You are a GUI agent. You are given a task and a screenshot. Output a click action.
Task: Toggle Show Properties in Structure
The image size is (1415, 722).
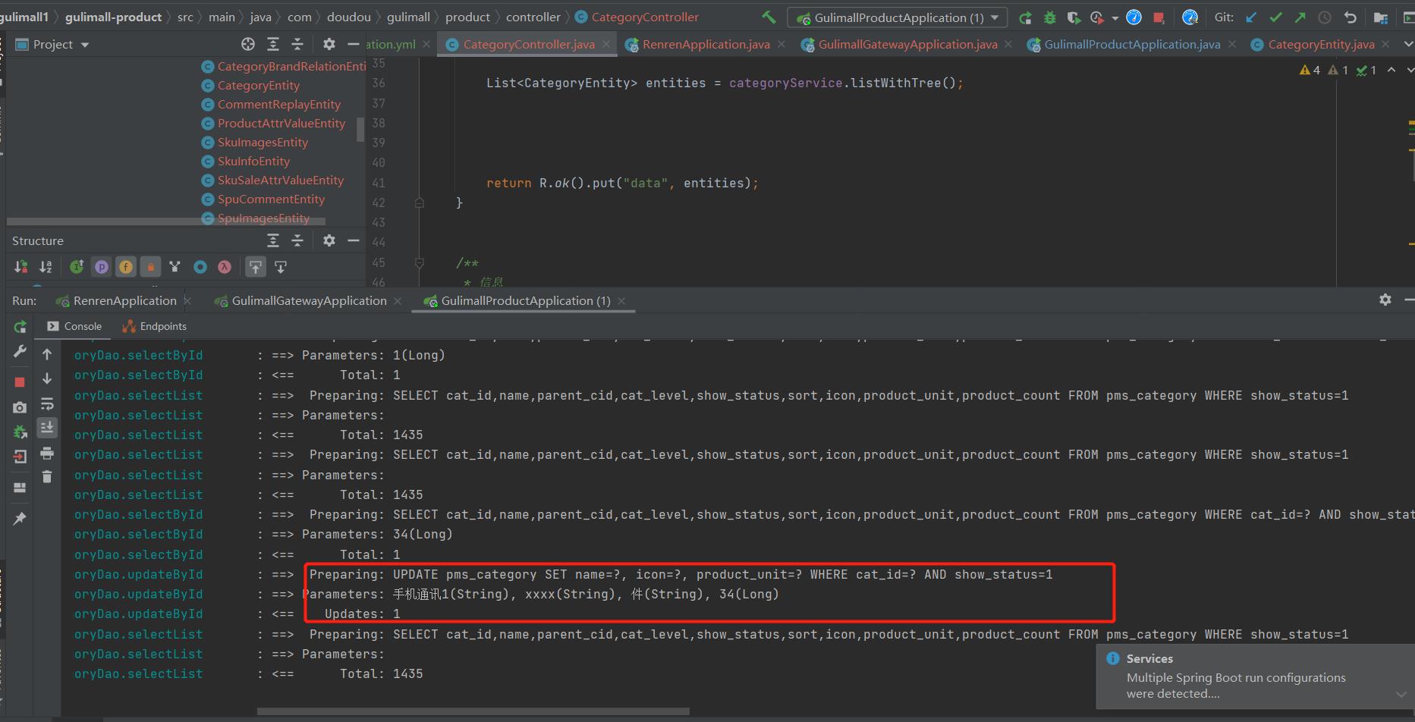[x=101, y=267]
